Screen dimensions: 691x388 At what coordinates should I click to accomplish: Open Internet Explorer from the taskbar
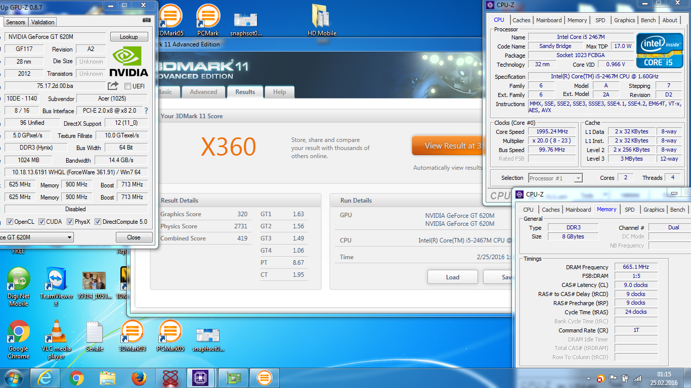click(46, 378)
